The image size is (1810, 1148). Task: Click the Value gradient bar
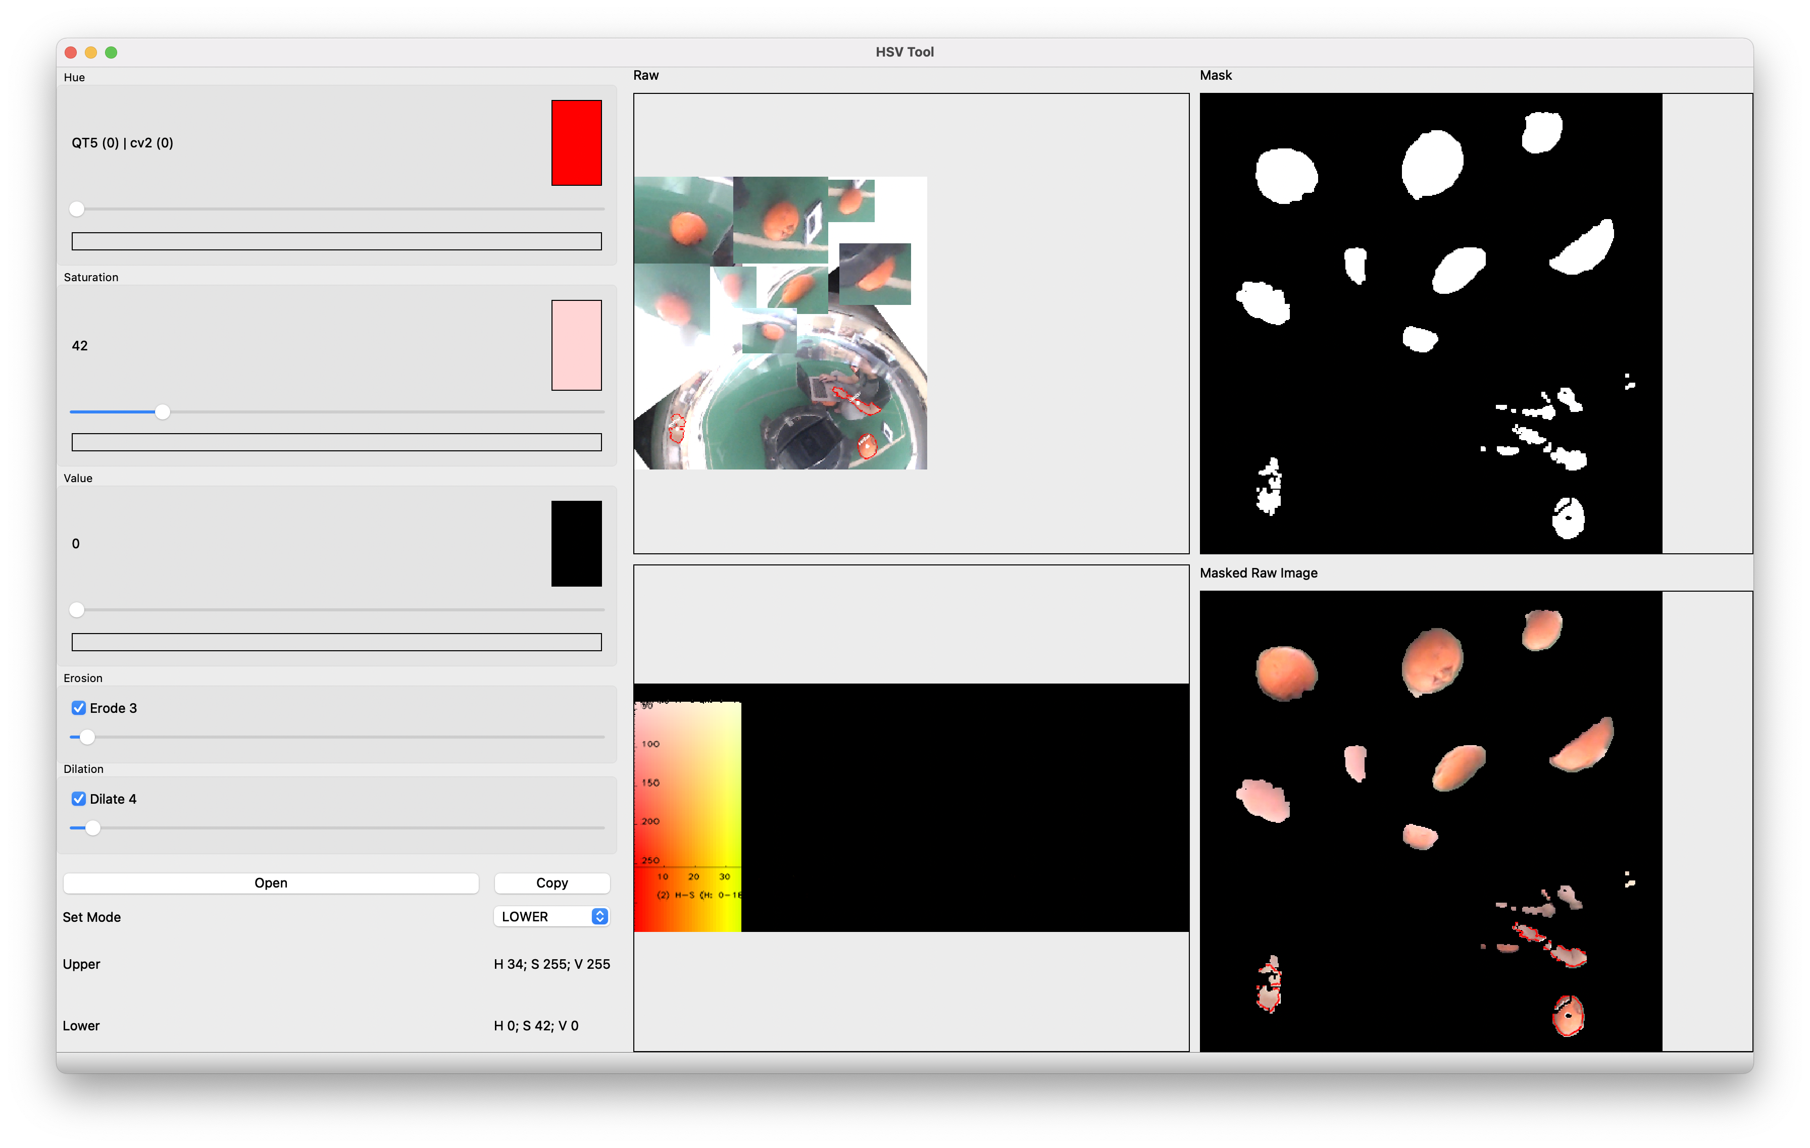pos(336,642)
